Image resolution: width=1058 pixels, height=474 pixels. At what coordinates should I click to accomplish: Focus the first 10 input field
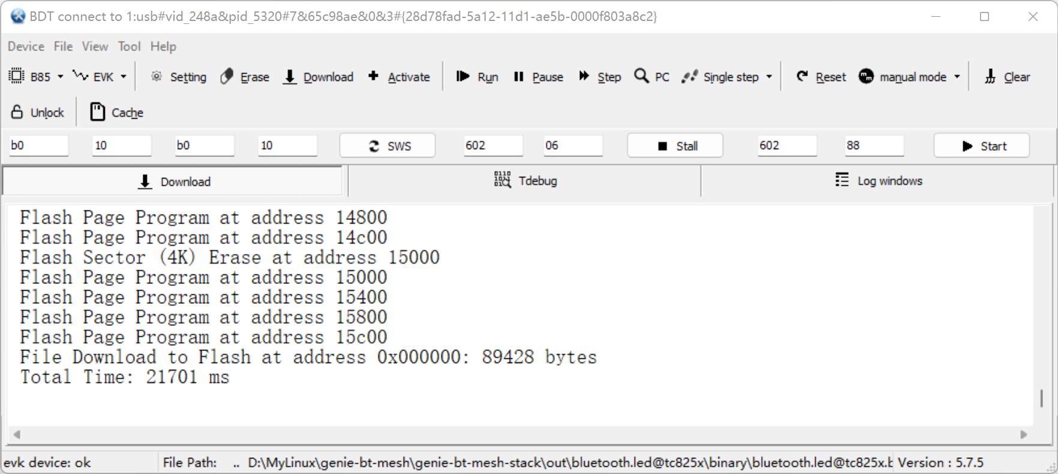(x=121, y=146)
